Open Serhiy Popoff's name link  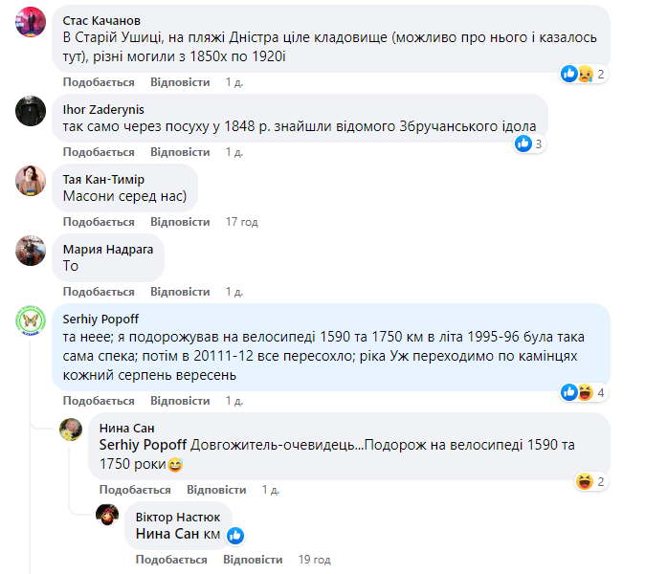(x=101, y=320)
